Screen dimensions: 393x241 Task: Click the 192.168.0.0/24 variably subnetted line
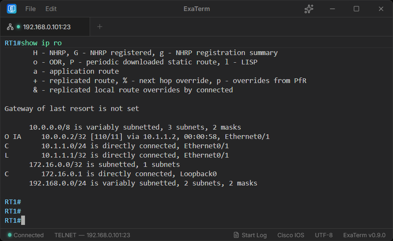point(143,183)
